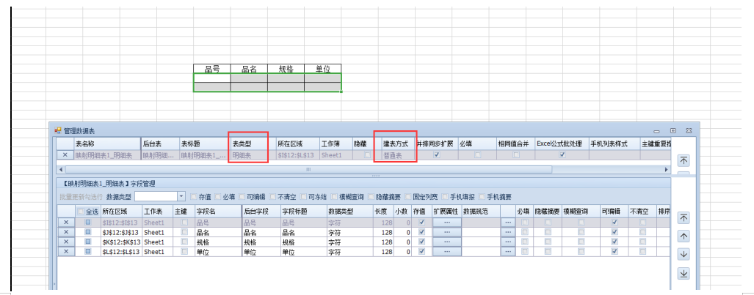Delete the 单位 field row with its X icon
This screenshot has width=754, height=295.
pos(65,251)
